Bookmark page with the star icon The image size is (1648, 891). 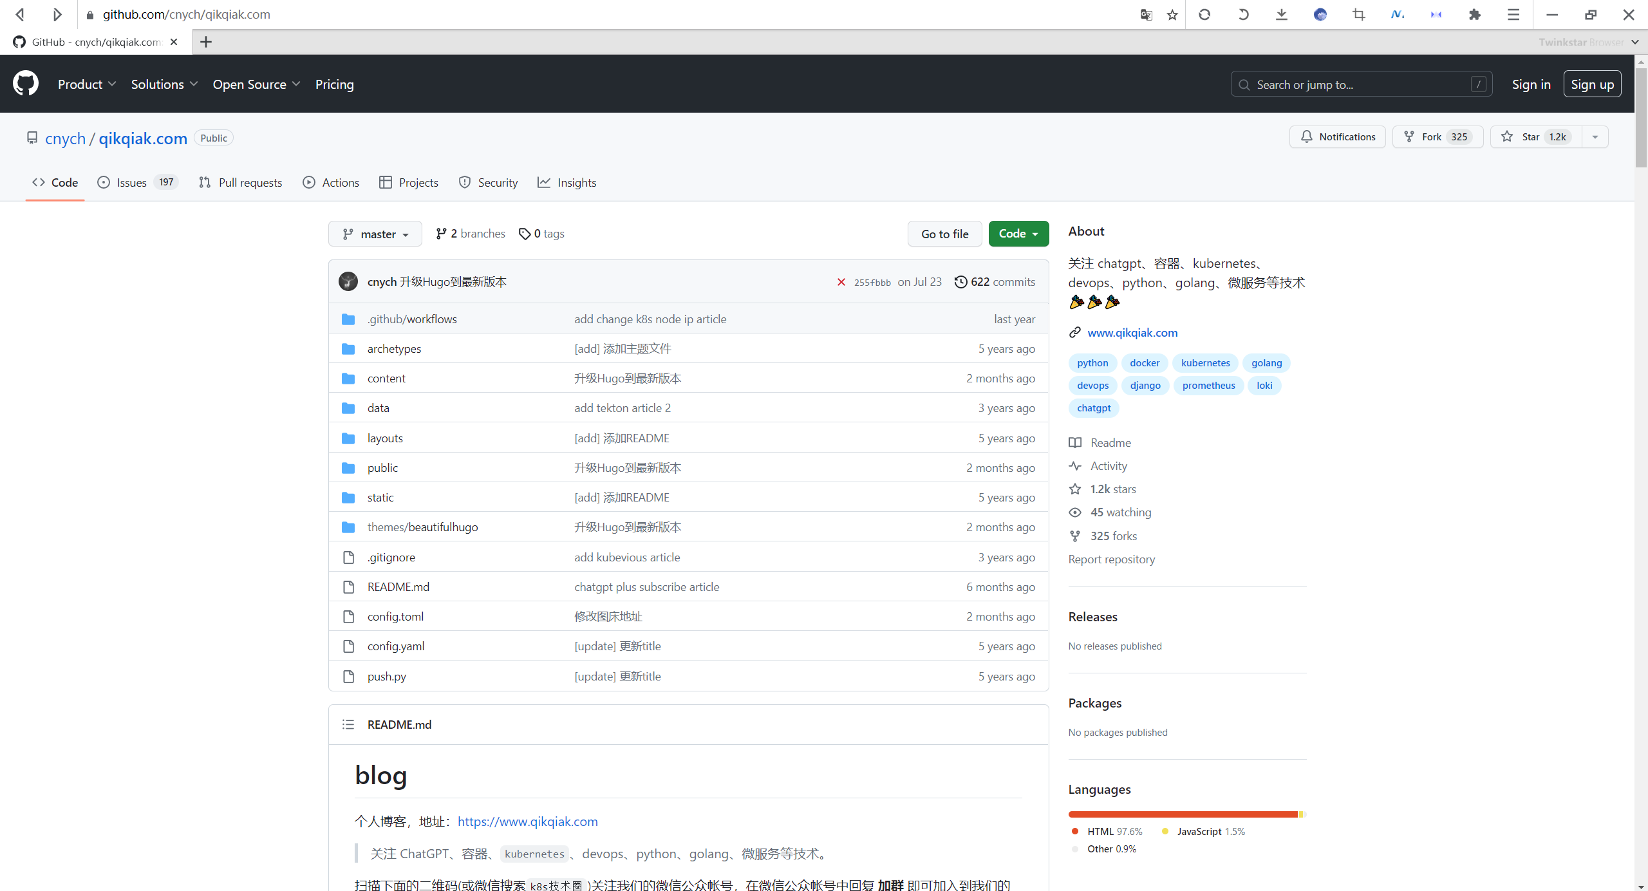point(1172,14)
